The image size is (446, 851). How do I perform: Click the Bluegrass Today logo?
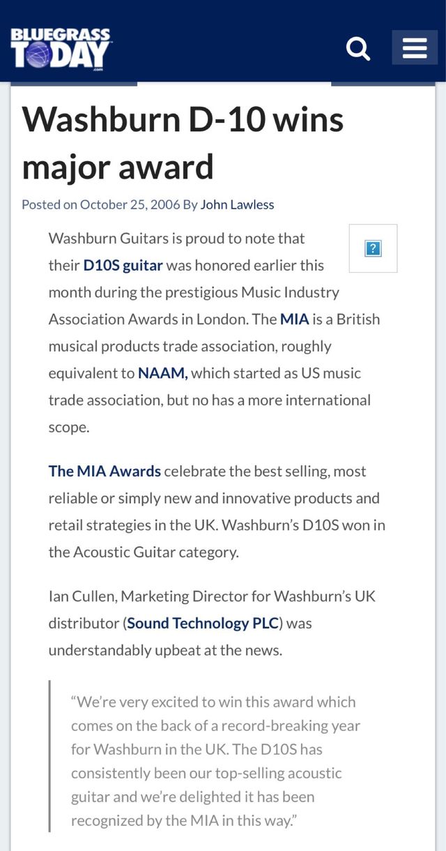point(61,48)
